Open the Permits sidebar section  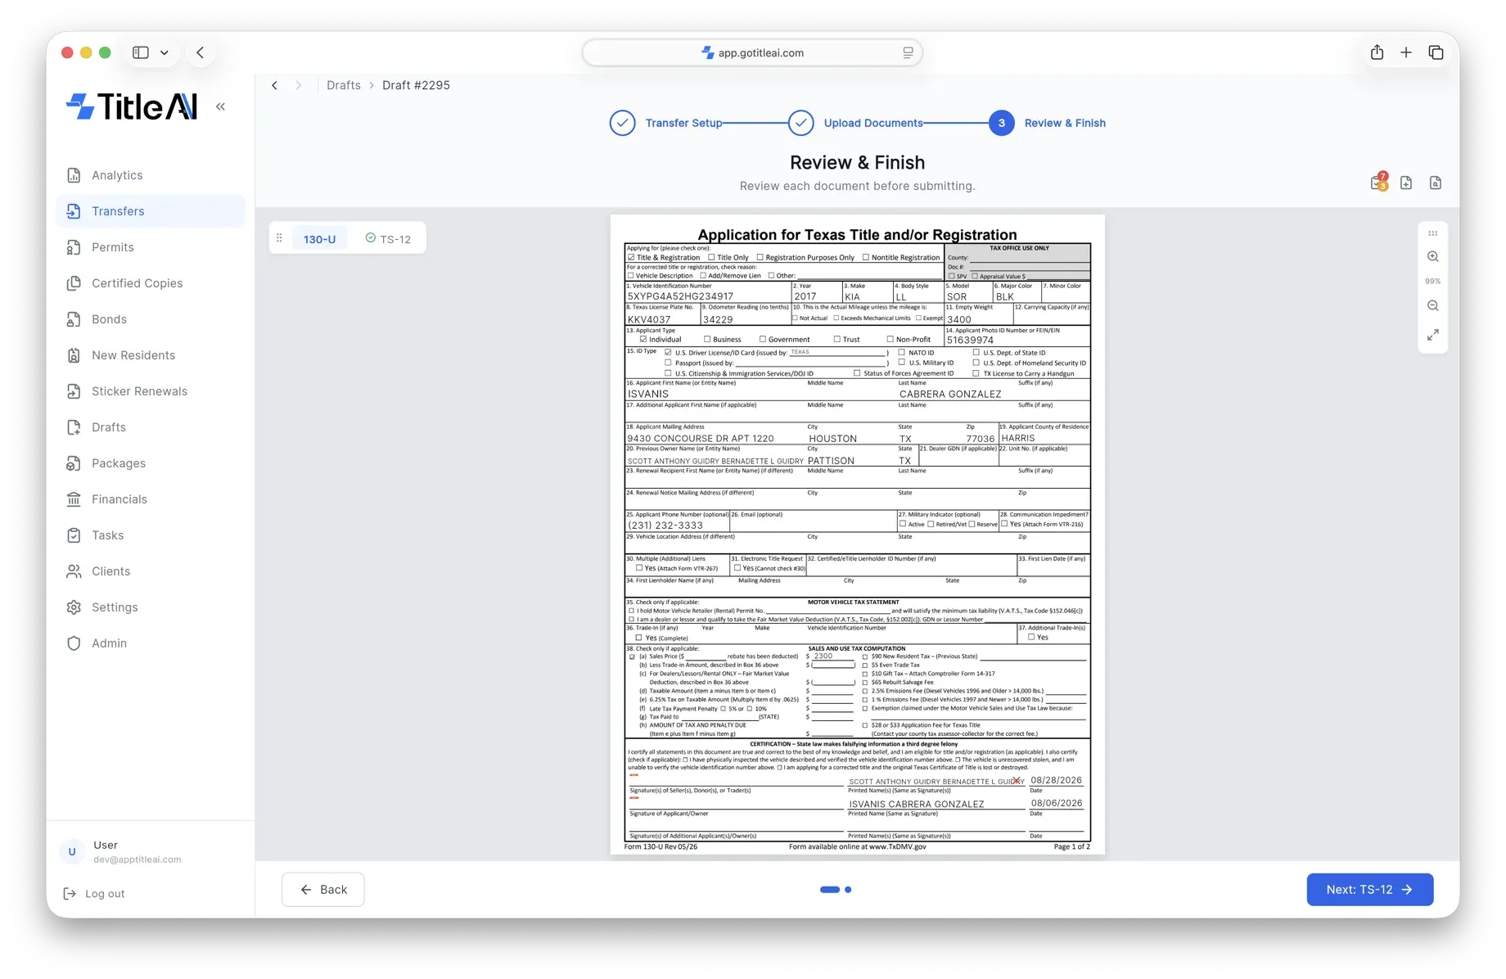click(151, 247)
